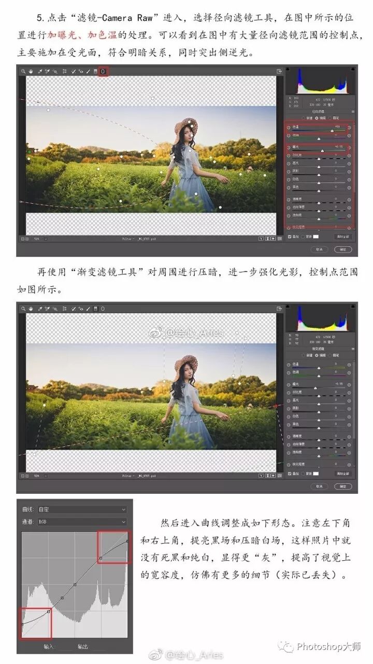Choose Color Sampler tool in radial filter dialog
Screen dimensions: 373x664
tap(47, 71)
